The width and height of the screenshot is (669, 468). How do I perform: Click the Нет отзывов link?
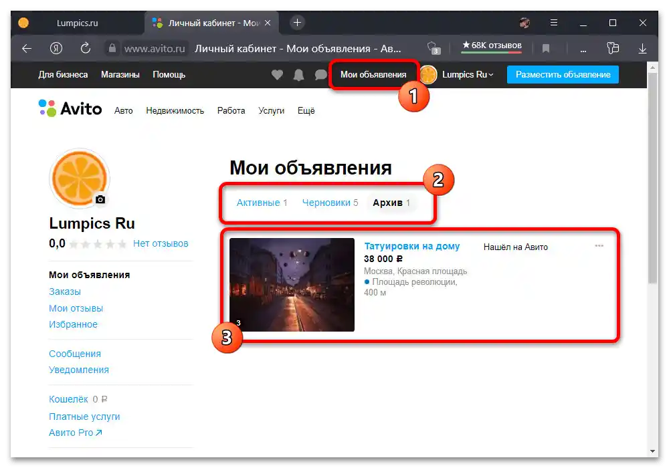161,243
